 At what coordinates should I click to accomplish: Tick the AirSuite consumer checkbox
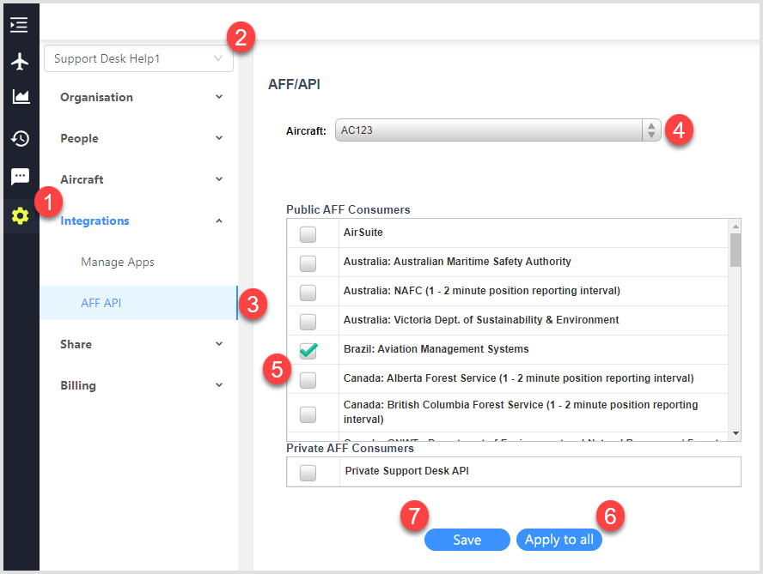(308, 233)
